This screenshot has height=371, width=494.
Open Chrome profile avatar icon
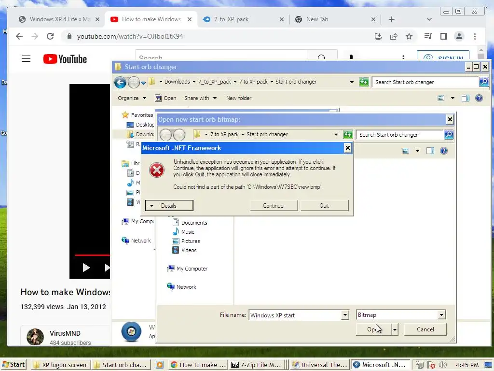[459, 36]
